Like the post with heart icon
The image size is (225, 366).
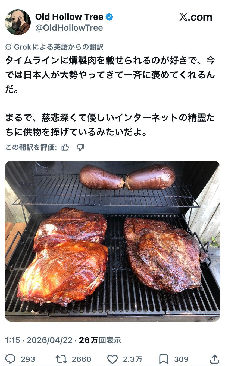(x=112, y=359)
